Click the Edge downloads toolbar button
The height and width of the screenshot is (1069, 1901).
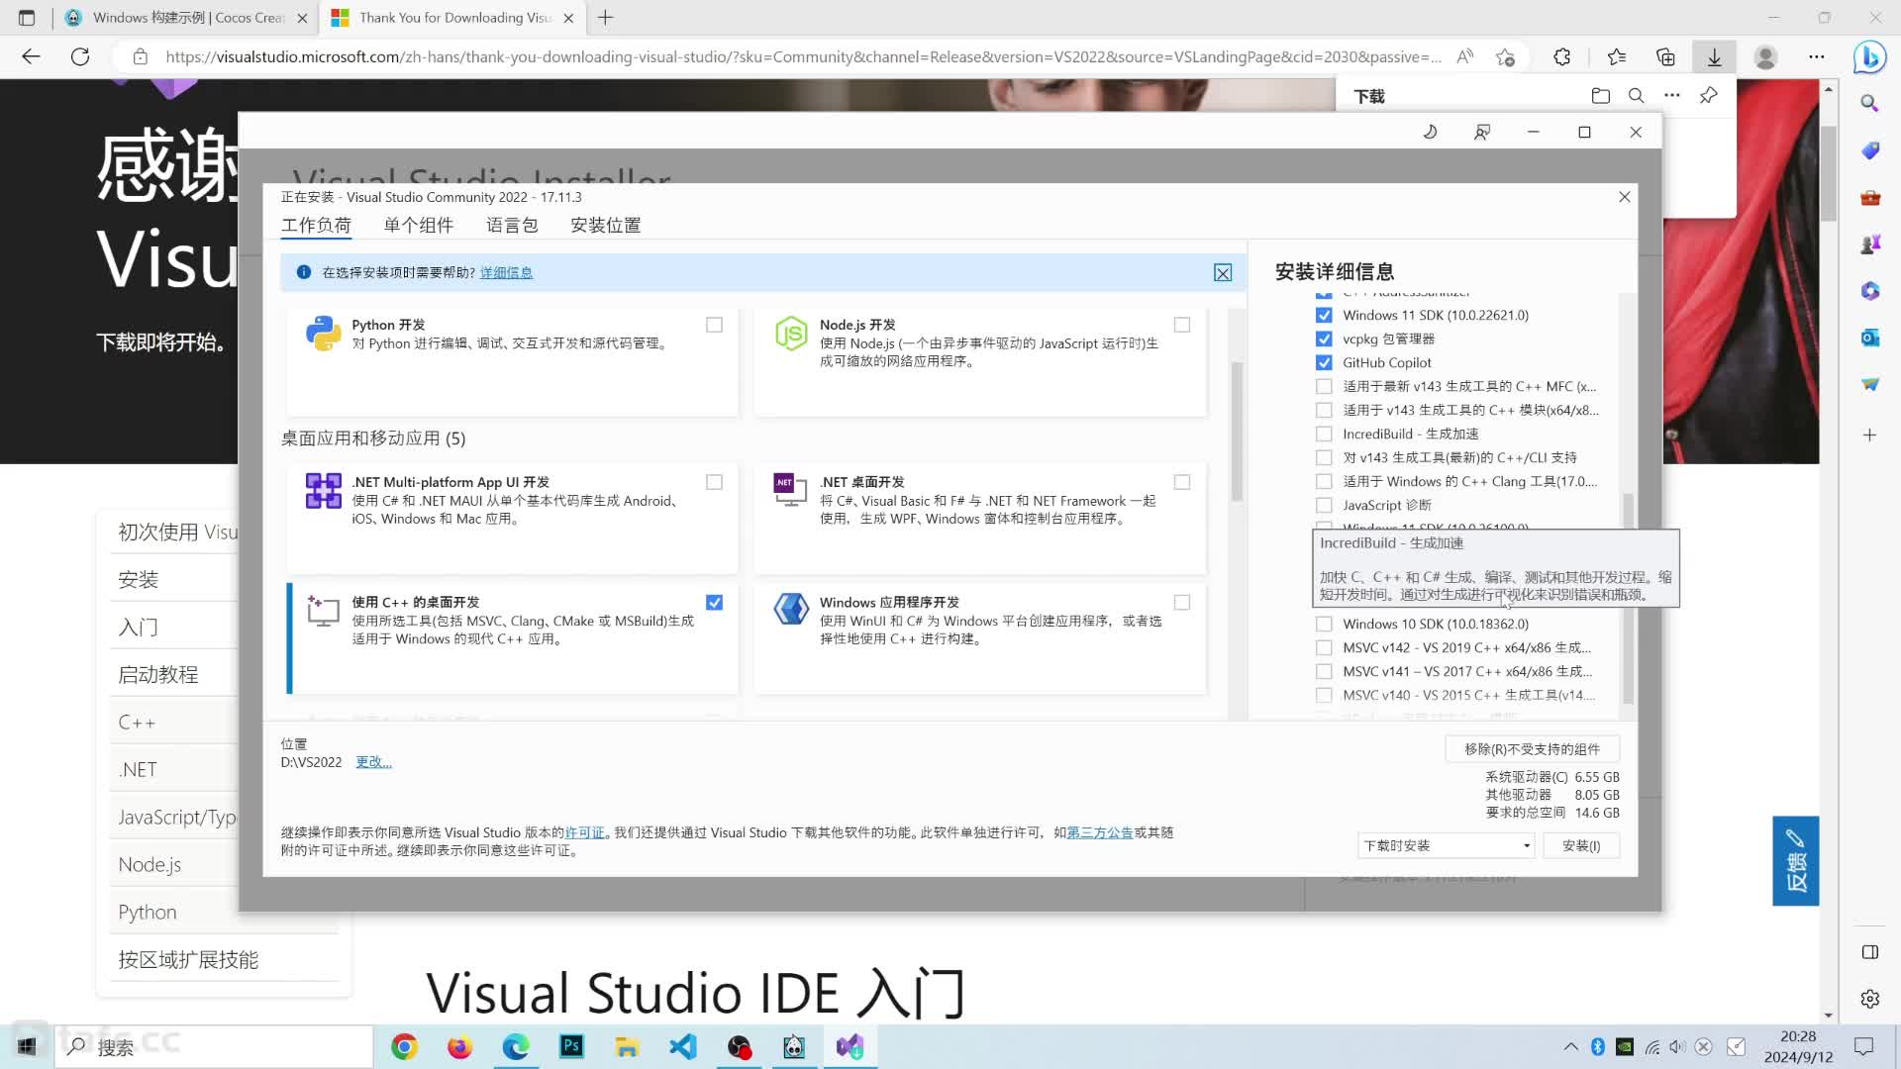point(1715,57)
